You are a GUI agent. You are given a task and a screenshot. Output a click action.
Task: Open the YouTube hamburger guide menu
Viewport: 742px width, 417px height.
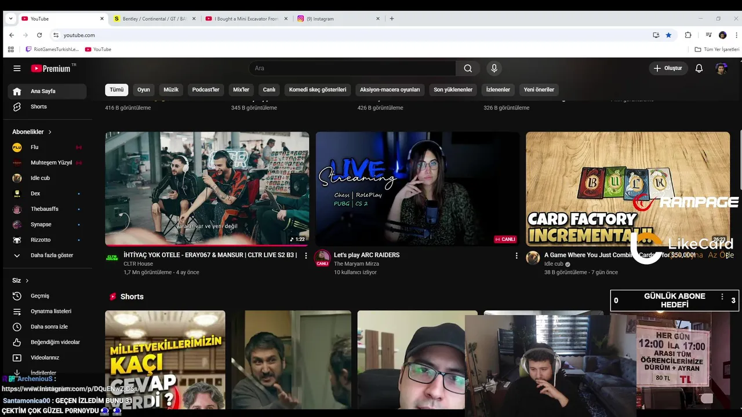click(x=17, y=68)
